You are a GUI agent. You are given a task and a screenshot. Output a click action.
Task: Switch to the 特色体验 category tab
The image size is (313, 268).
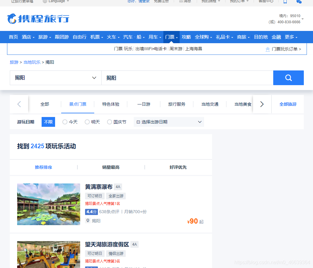[x=111, y=104]
